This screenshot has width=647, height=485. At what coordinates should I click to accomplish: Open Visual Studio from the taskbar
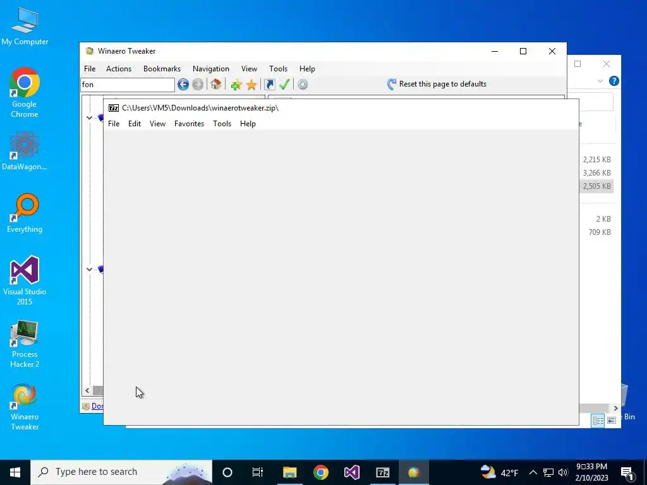point(352,472)
